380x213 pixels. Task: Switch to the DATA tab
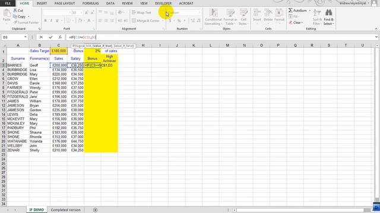(110, 4)
